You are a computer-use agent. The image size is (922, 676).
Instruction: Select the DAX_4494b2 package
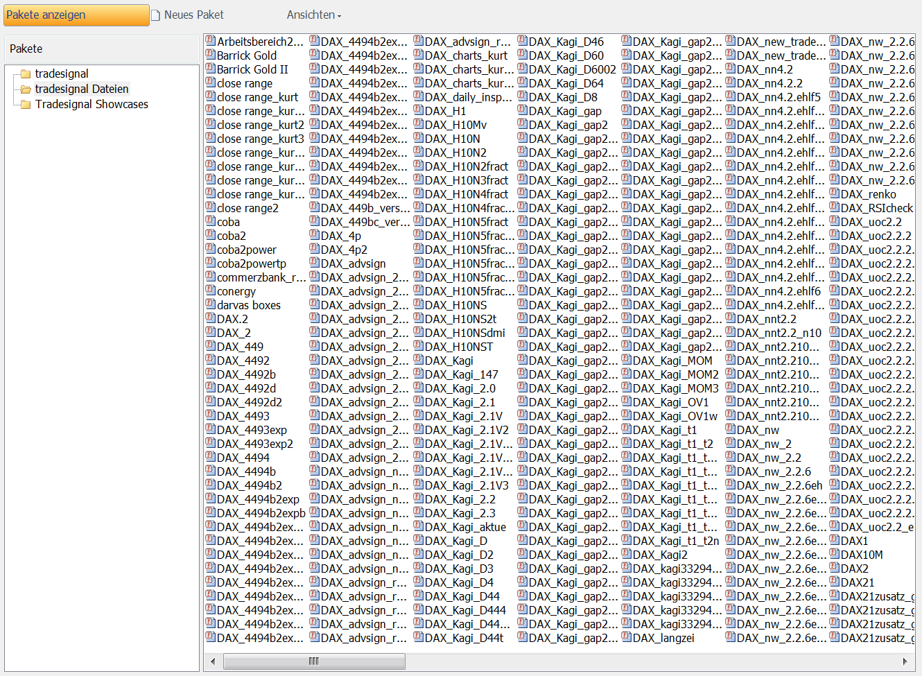[x=250, y=485]
